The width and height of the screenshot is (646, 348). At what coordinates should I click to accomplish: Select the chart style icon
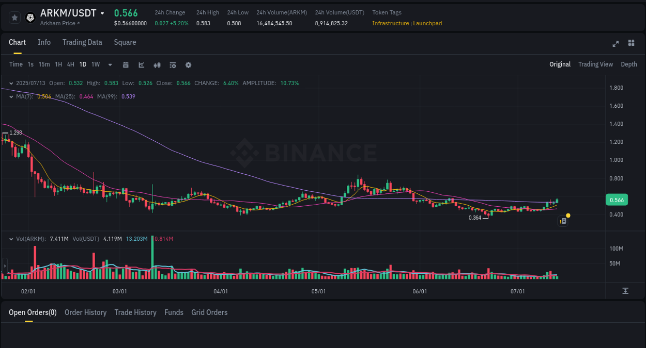point(141,65)
